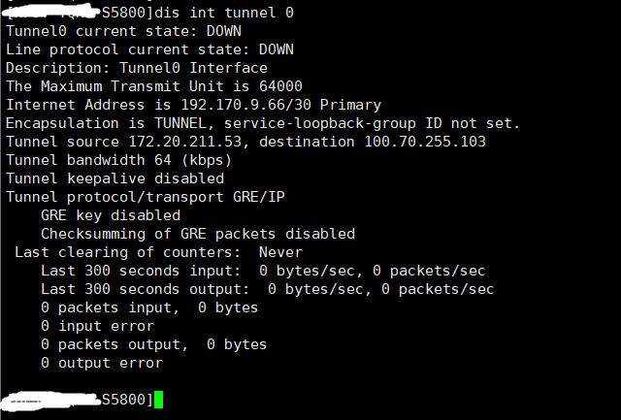This screenshot has width=621, height=420.
Task: Click the '0 output error' line
Action: (102, 363)
